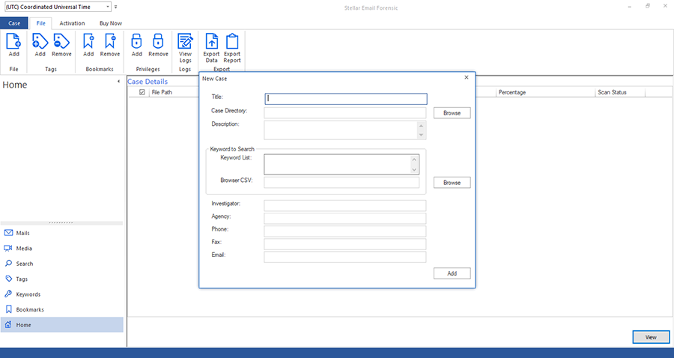
Task: Open the UTC time zone dropdown
Action: coord(108,7)
